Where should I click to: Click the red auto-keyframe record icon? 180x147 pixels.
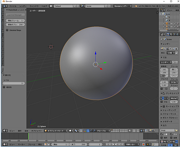(143, 144)
